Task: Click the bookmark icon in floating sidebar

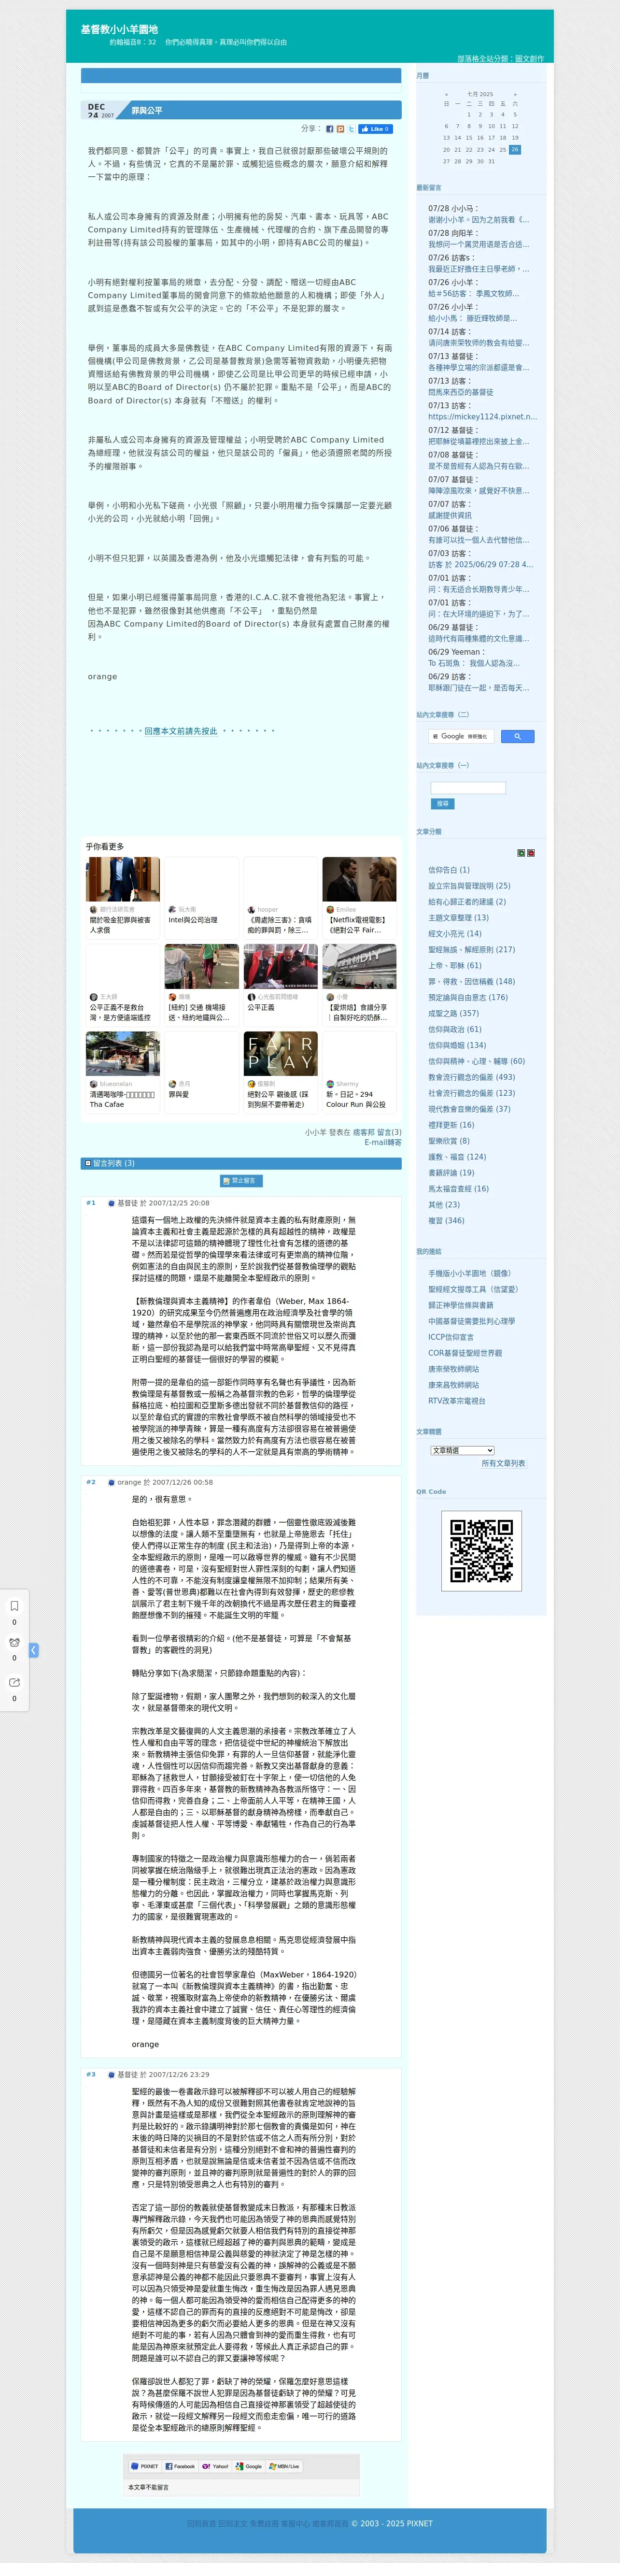Action: point(14,1606)
